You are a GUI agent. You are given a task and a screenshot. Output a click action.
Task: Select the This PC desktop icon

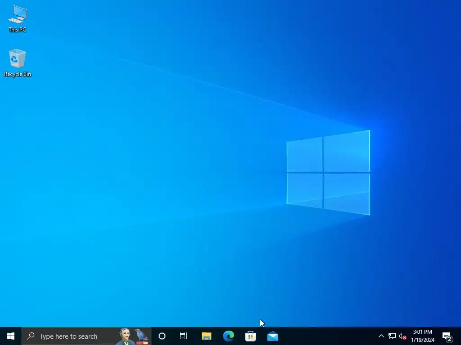[18, 19]
